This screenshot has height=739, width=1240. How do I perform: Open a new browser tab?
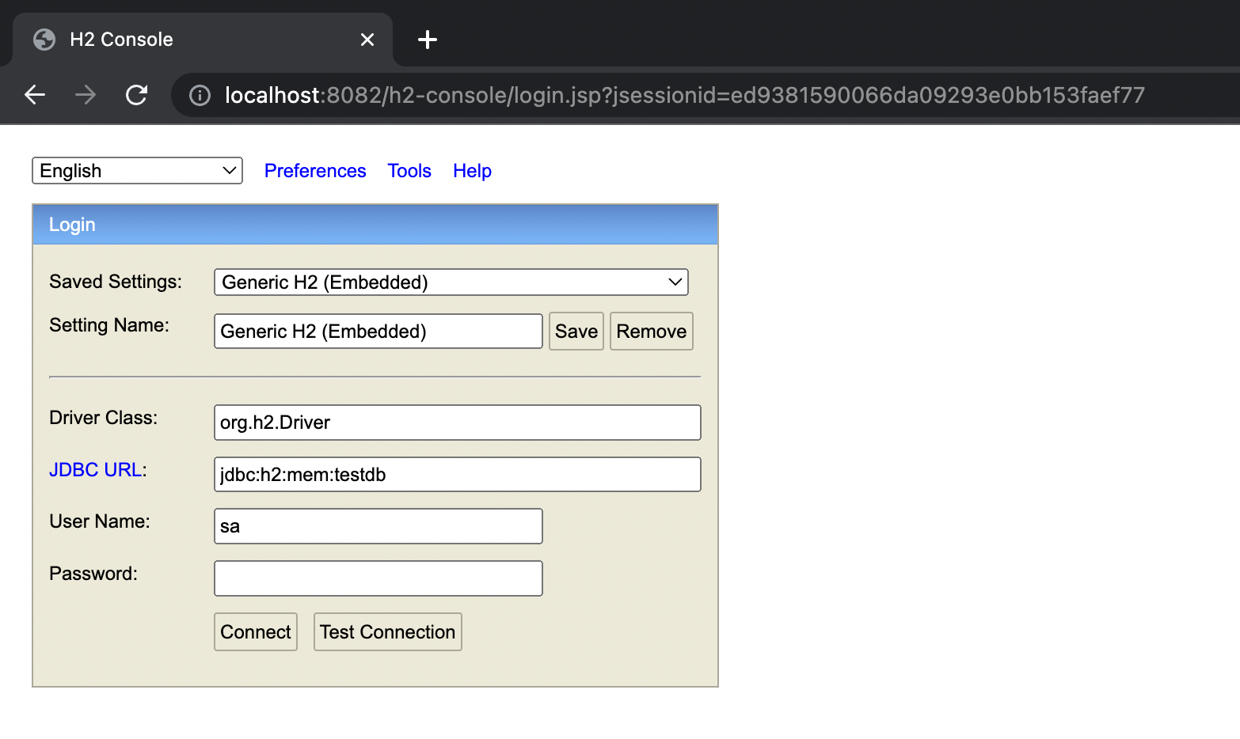click(428, 40)
